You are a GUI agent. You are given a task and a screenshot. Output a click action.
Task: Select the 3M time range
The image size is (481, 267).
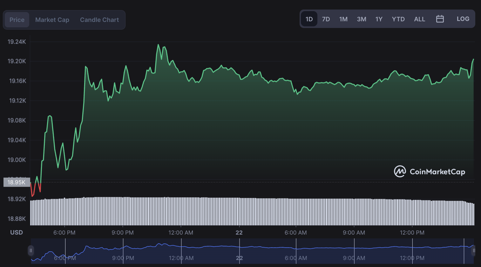[362, 19]
